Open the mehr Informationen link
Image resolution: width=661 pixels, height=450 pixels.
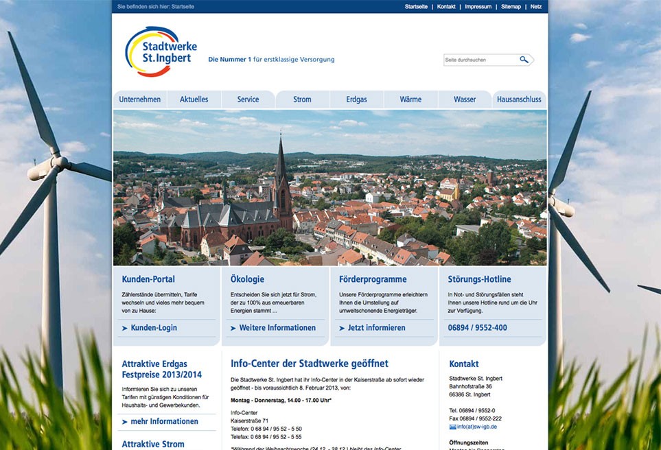click(x=165, y=421)
